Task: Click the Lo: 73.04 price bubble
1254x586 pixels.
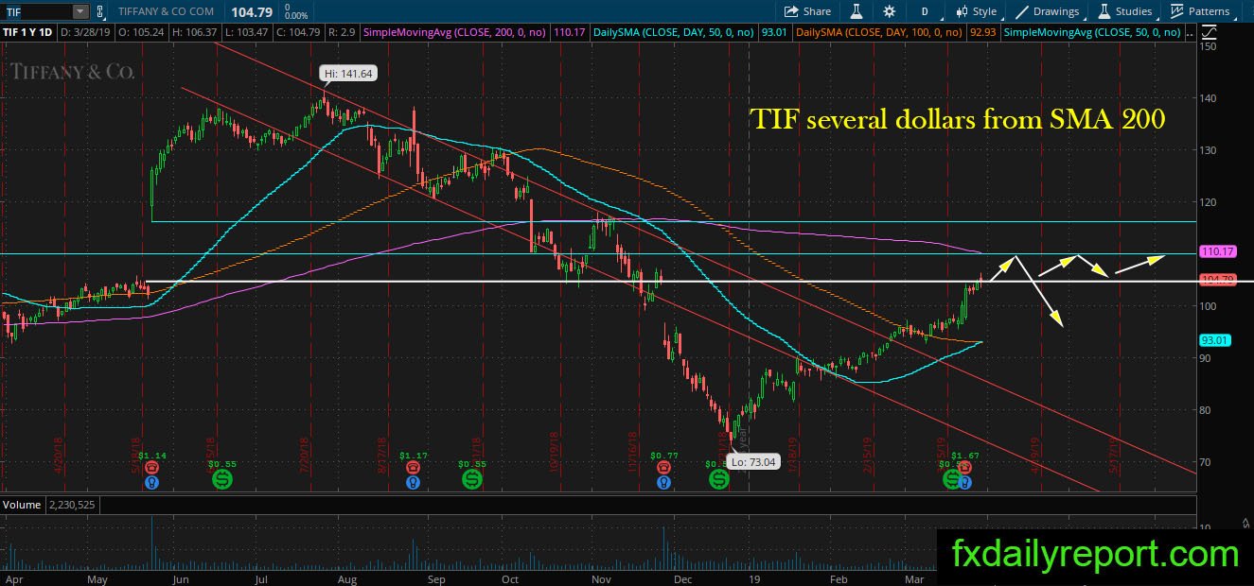Action: [752, 462]
